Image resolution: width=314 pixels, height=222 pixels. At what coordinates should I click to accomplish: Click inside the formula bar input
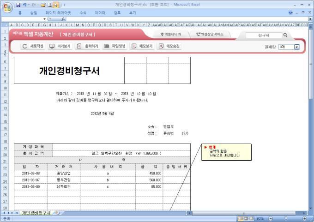(x=187, y=19)
